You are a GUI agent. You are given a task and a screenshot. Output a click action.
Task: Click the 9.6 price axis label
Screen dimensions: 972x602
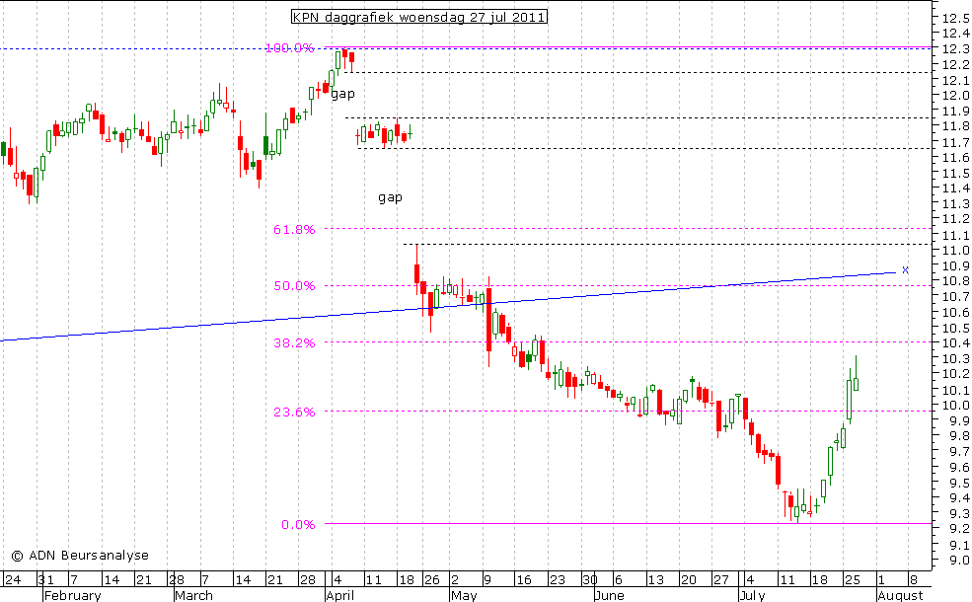pos(958,468)
